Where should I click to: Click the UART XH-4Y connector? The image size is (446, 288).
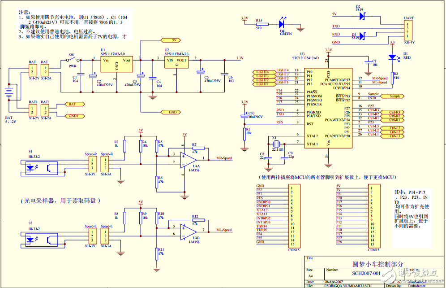tap(408, 30)
